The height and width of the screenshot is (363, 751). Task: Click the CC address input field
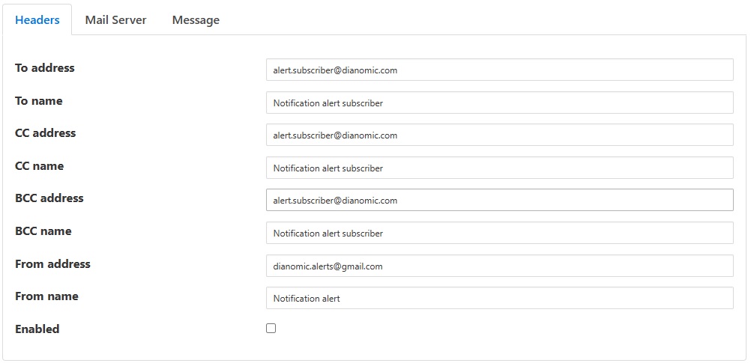499,135
